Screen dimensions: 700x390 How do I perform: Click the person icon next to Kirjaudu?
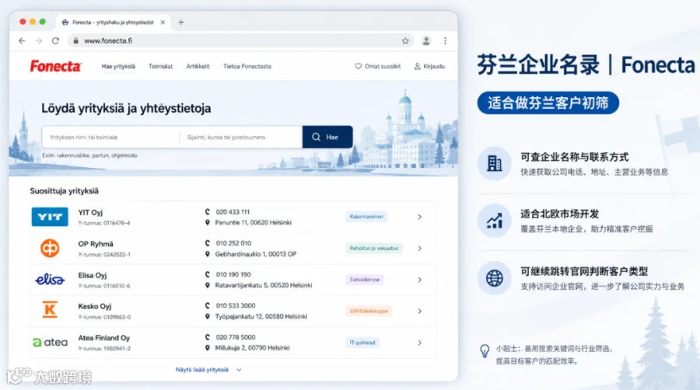click(x=418, y=66)
